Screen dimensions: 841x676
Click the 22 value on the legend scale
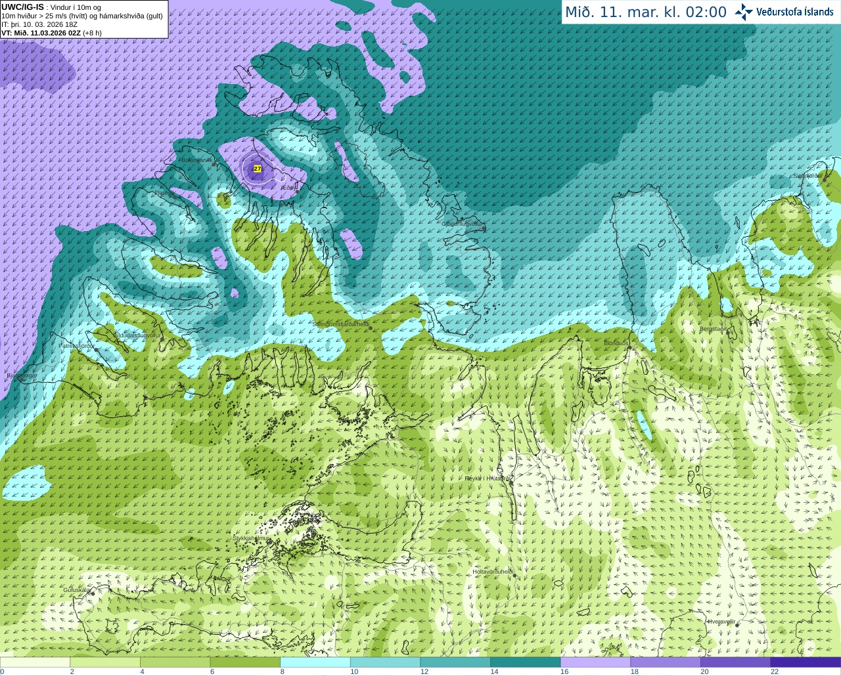tap(775, 671)
